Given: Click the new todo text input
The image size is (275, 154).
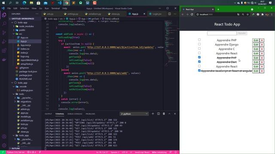Looking at the screenshot, I should (x=222, y=33).
